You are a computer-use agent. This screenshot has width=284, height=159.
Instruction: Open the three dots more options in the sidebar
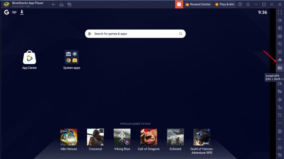[280, 123]
